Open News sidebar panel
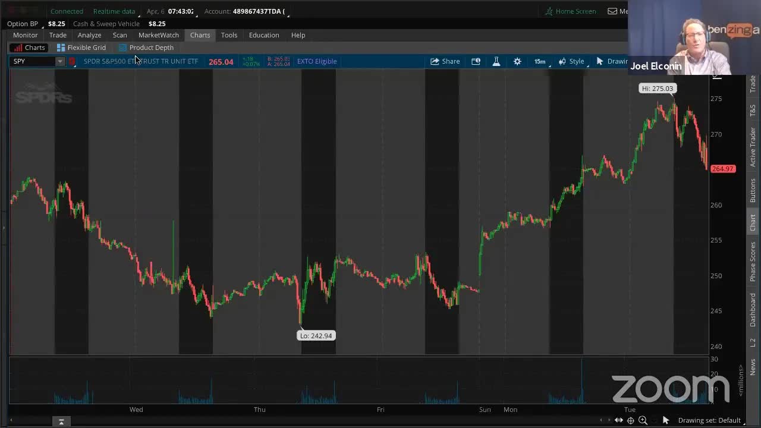761x428 pixels. [753, 367]
